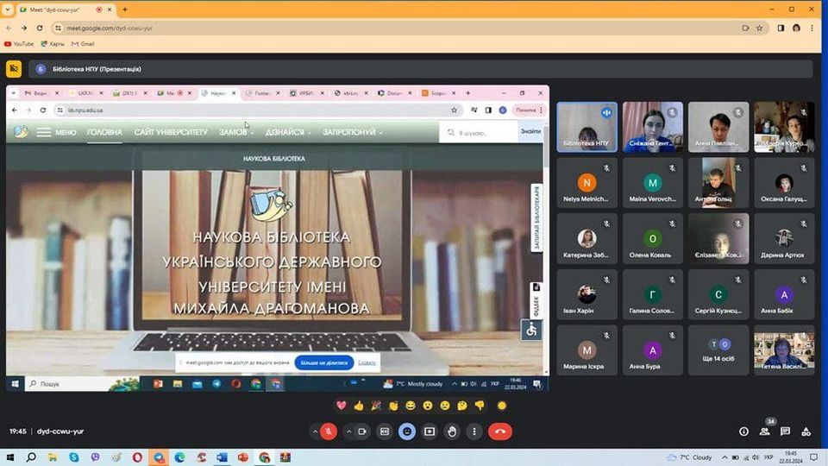Open the Activities panel icon
This screenshot has height=466, width=828.
806,431
